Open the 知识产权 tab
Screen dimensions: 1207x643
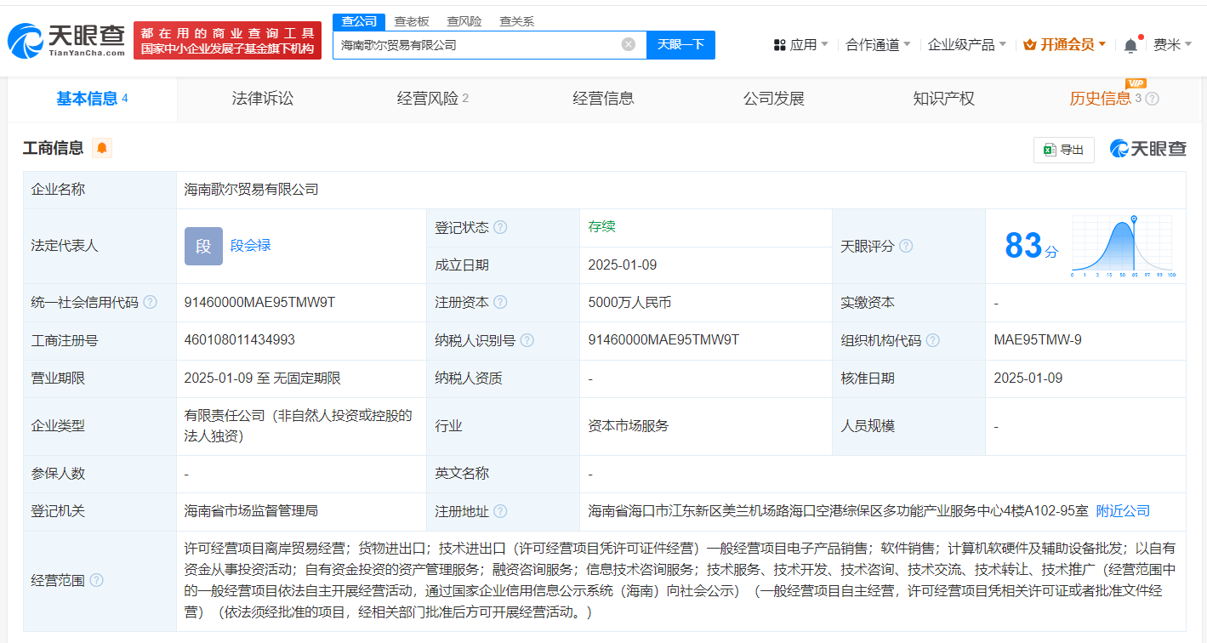click(x=944, y=98)
